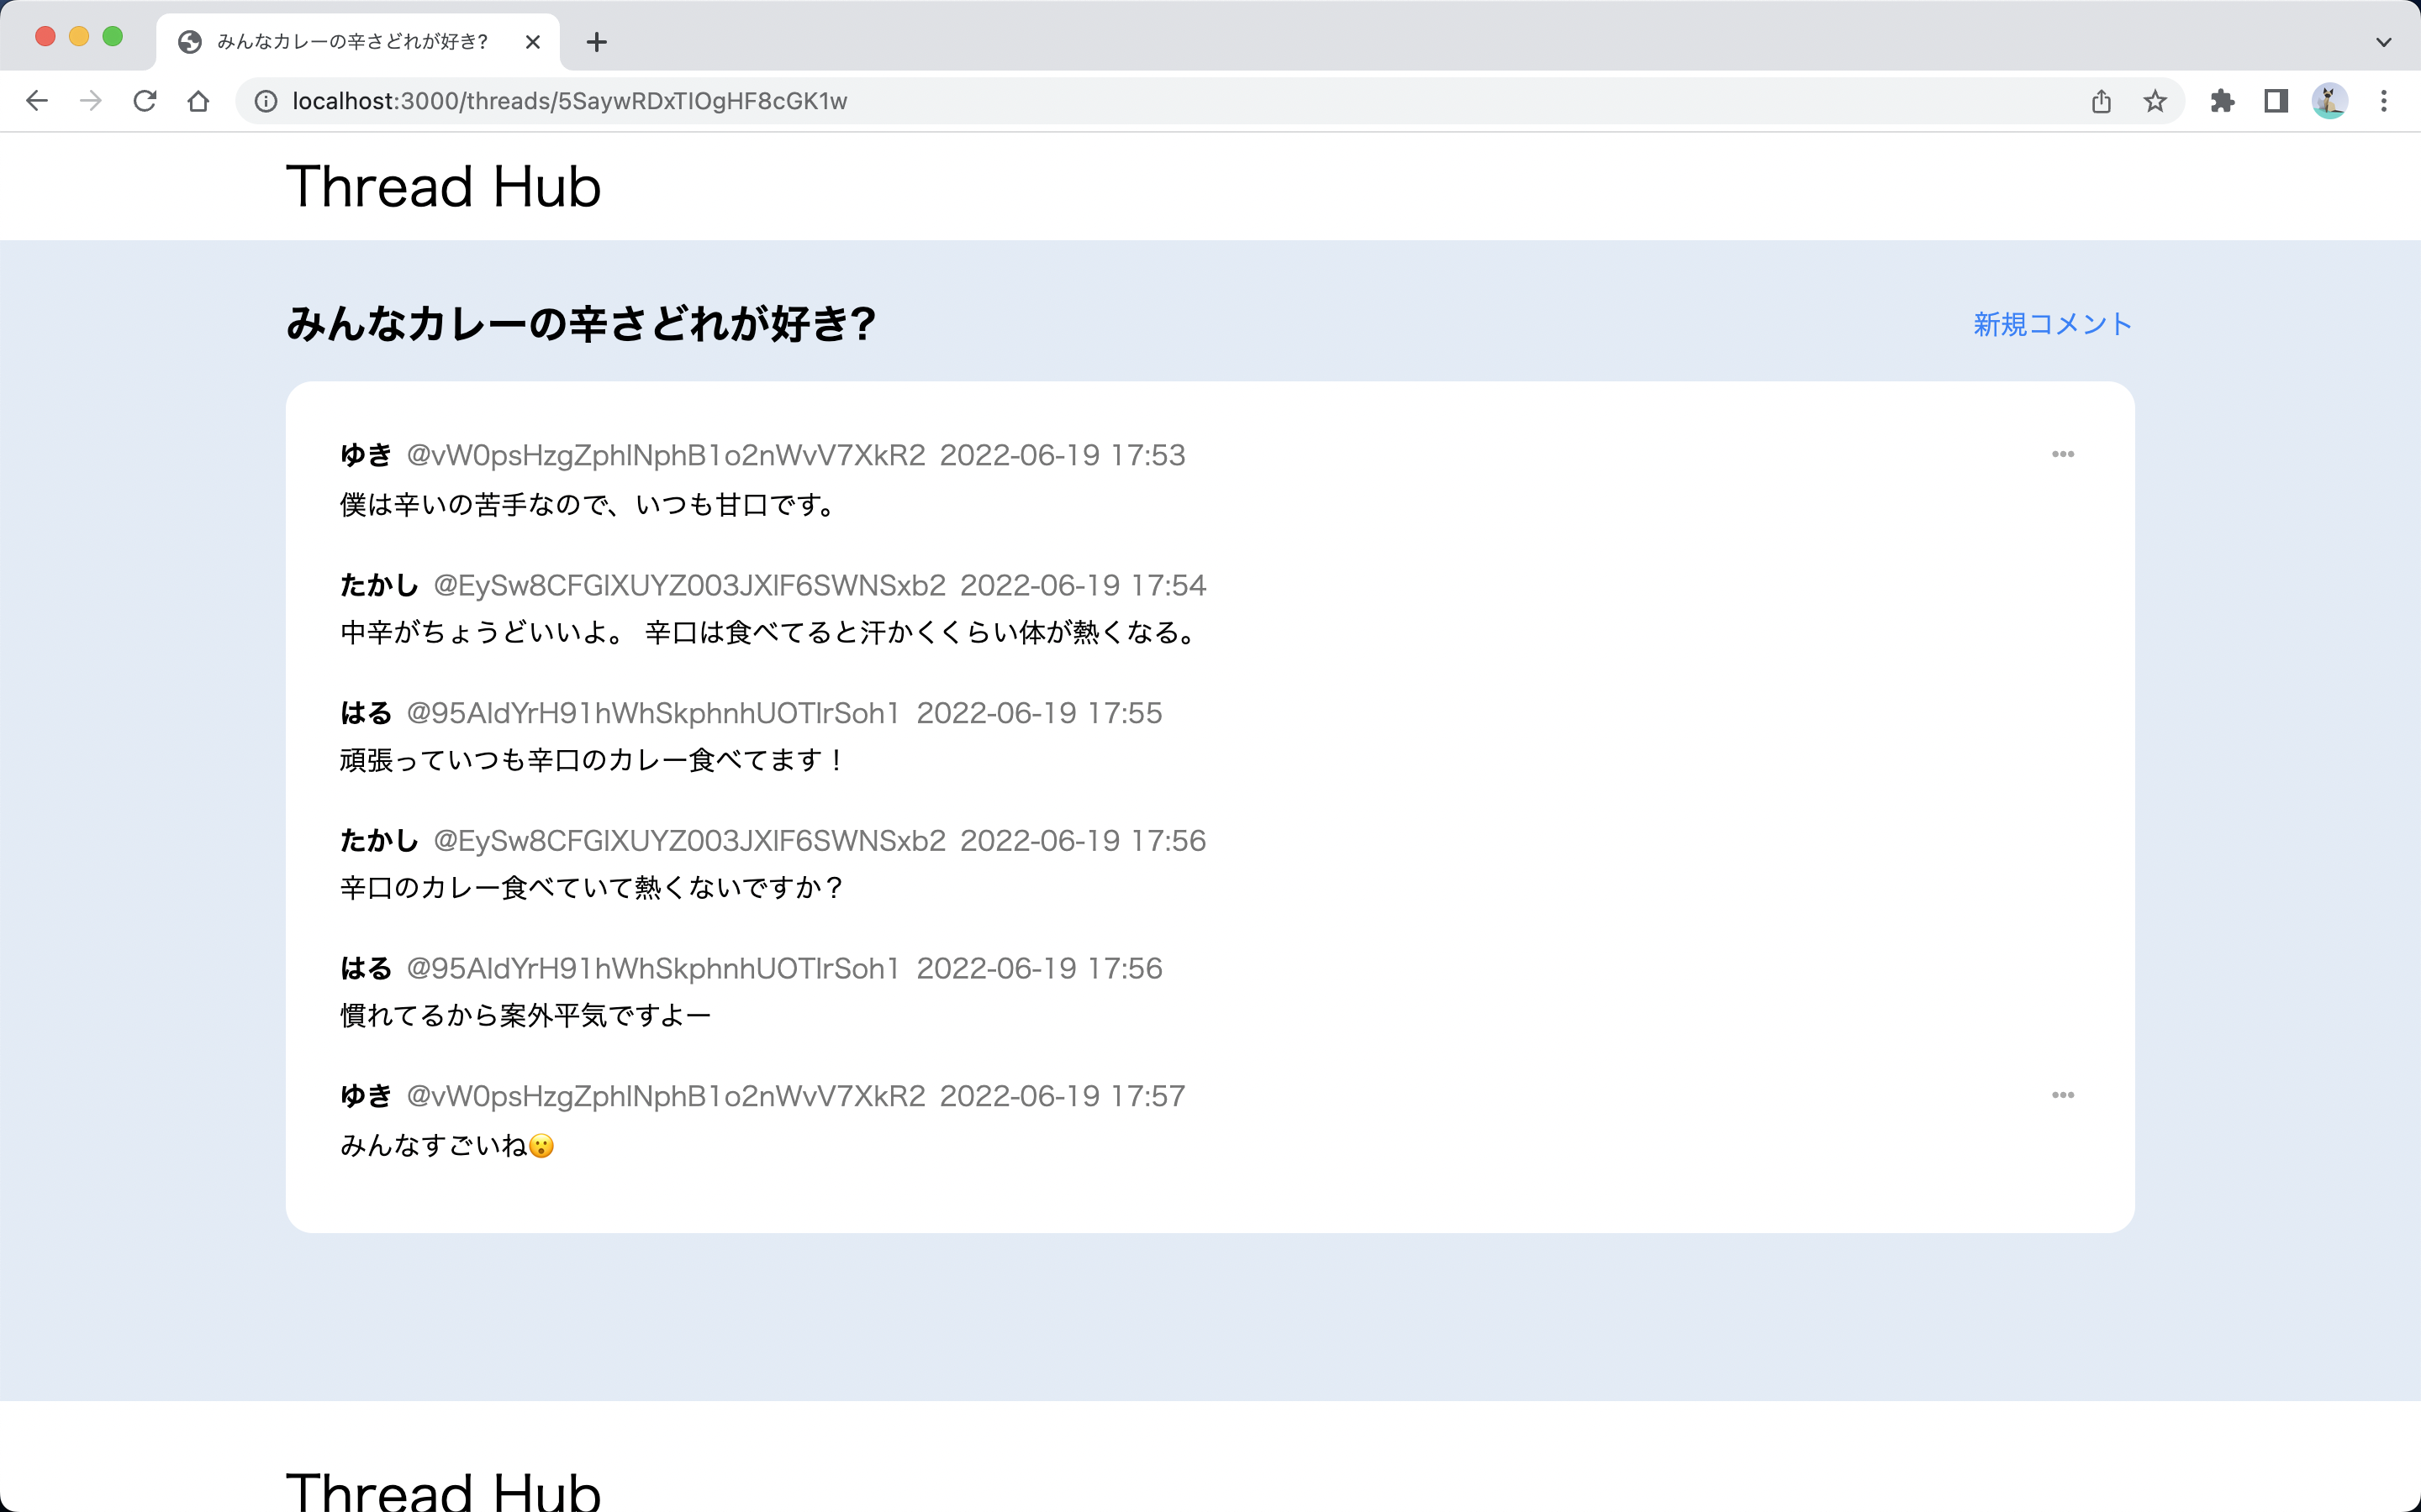The width and height of the screenshot is (2421, 1512).
Task: Open the browser extensions puzzle icon
Action: coord(2223,100)
